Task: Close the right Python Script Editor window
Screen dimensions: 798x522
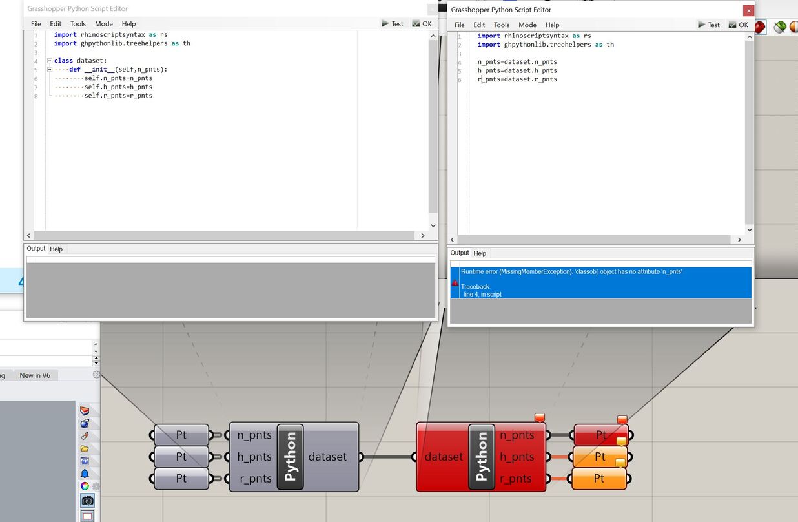Action: (748, 10)
